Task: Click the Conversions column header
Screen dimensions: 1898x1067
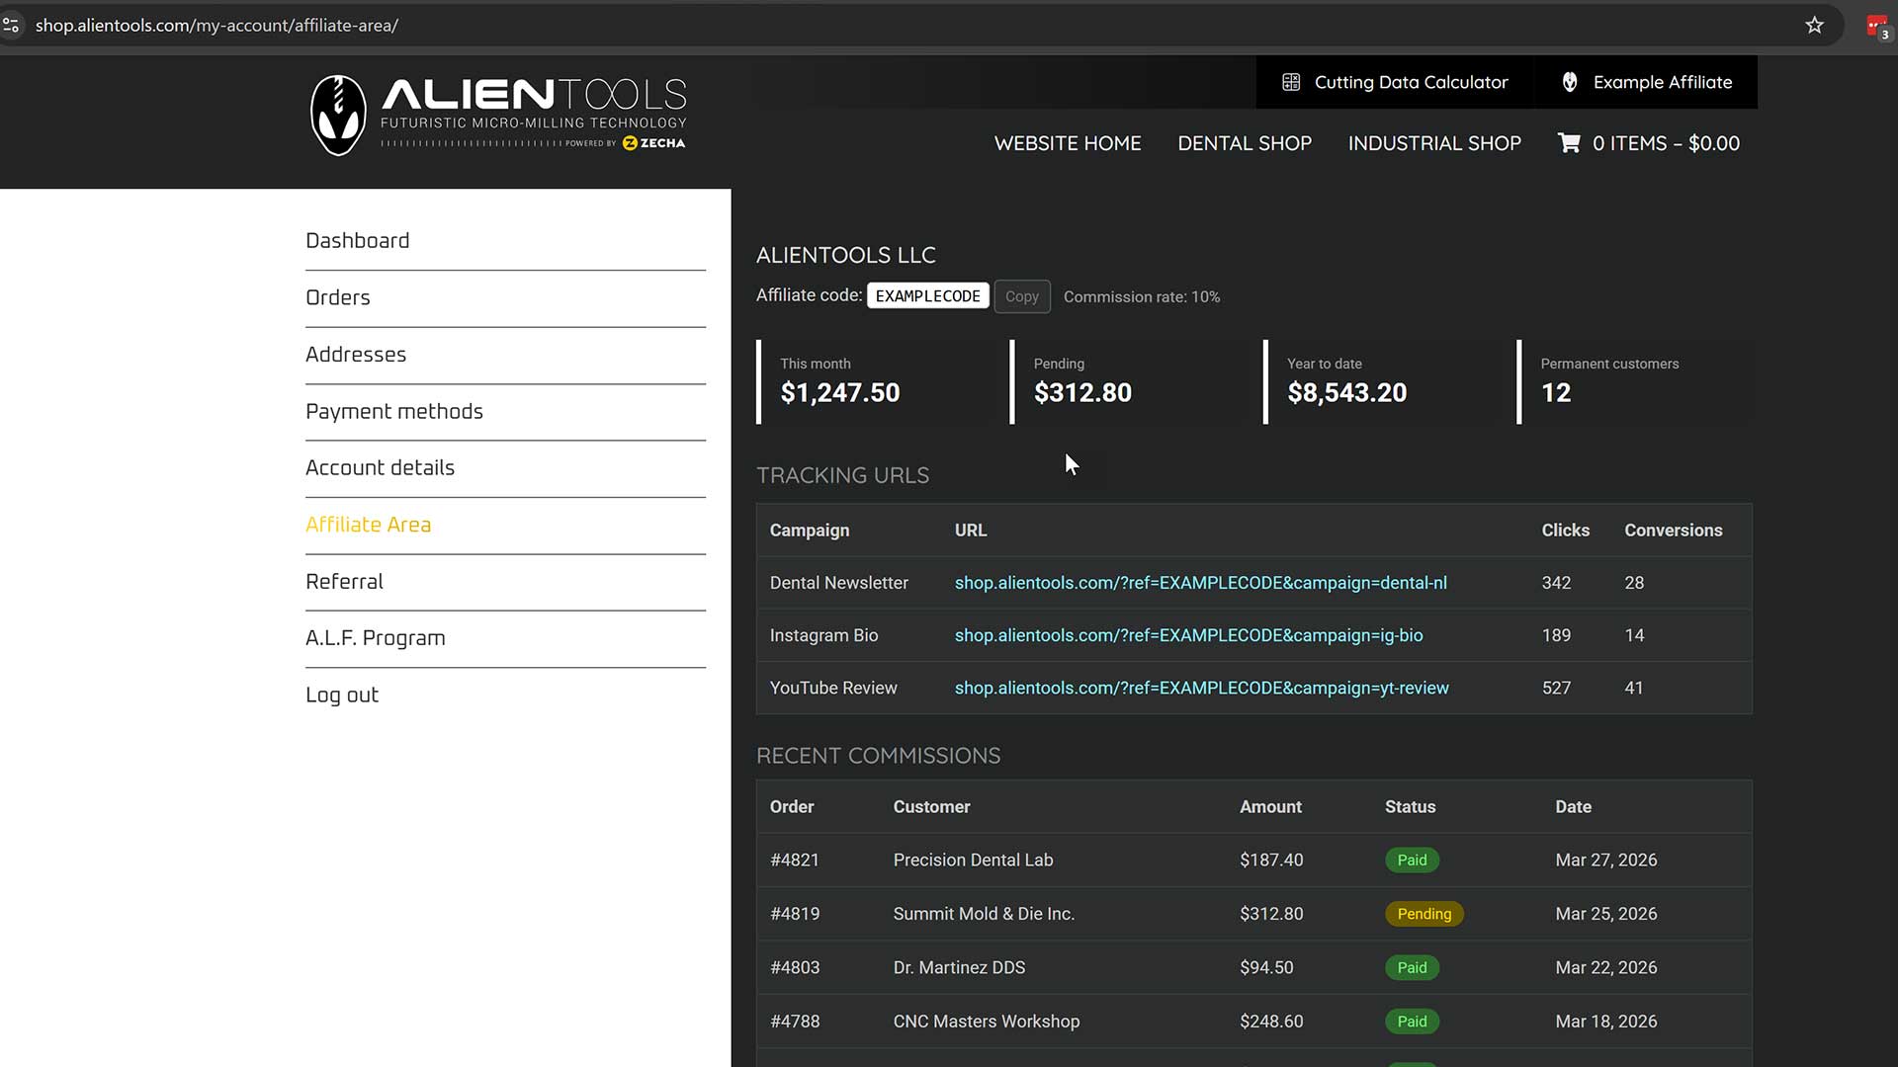Action: [x=1674, y=531]
